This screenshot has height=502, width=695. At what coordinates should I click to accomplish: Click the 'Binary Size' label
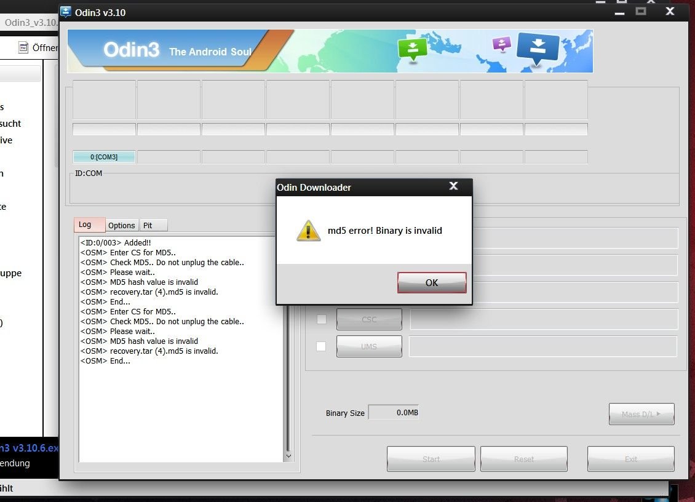[x=345, y=413]
